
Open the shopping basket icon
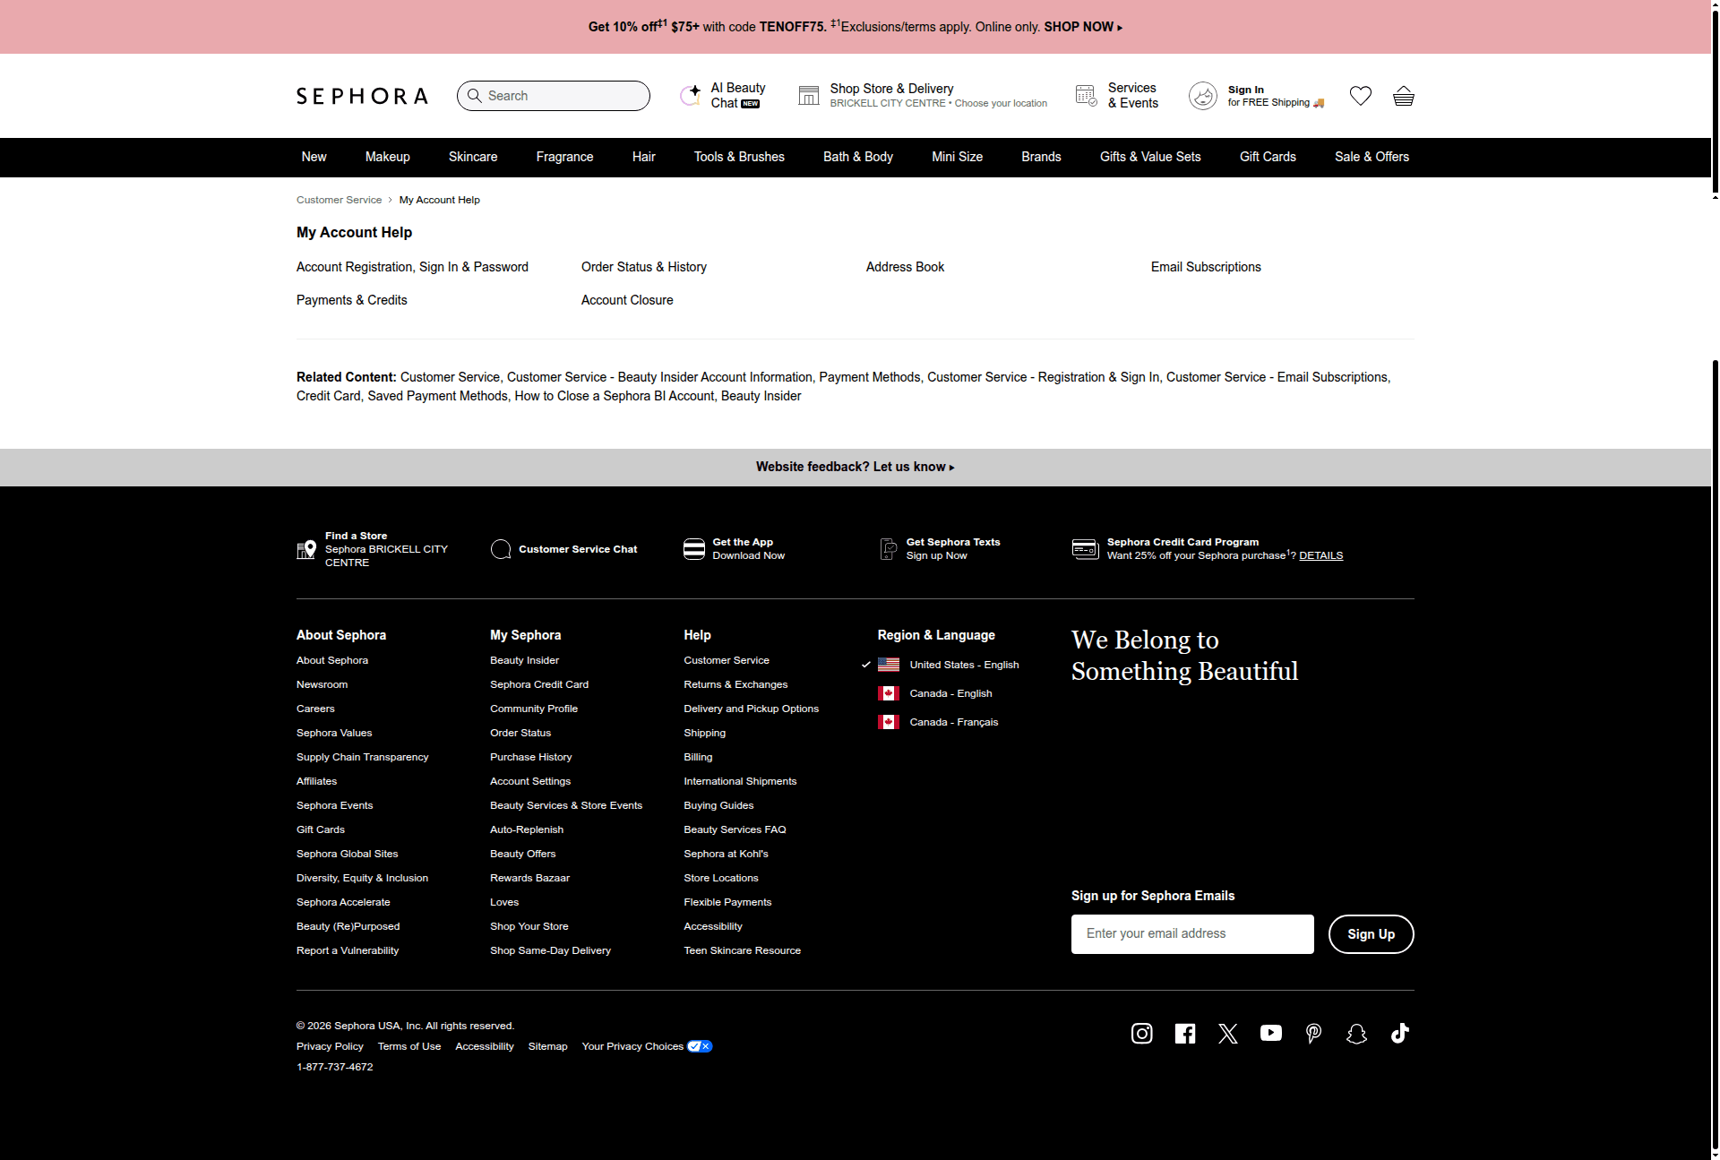pyautogui.click(x=1404, y=96)
